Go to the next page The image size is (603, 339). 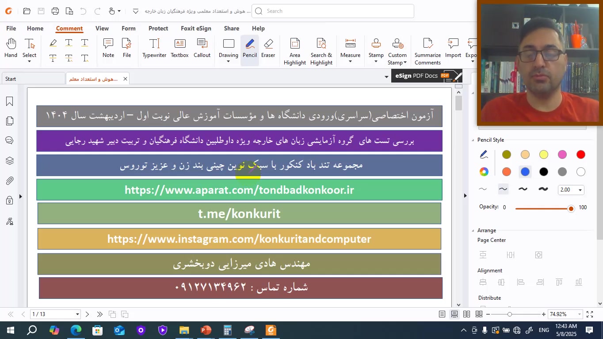(87, 314)
